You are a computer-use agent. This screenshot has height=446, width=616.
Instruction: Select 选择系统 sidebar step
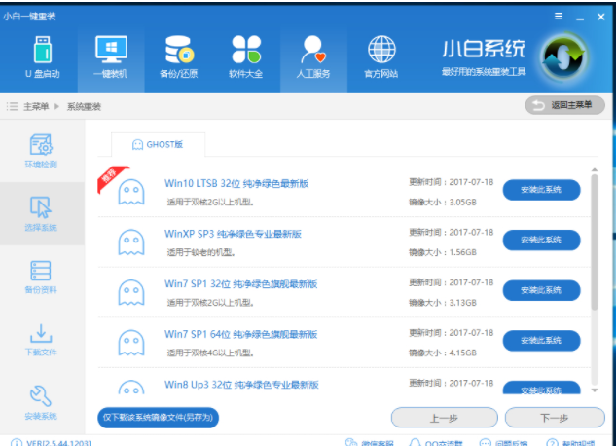pyautogui.click(x=41, y=214)
